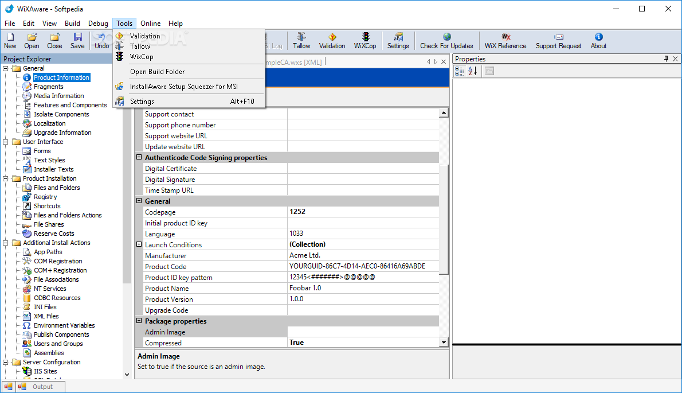682x393 pixels.
Task: Select Registry in Project Explorer
Action: coord(45,197)
